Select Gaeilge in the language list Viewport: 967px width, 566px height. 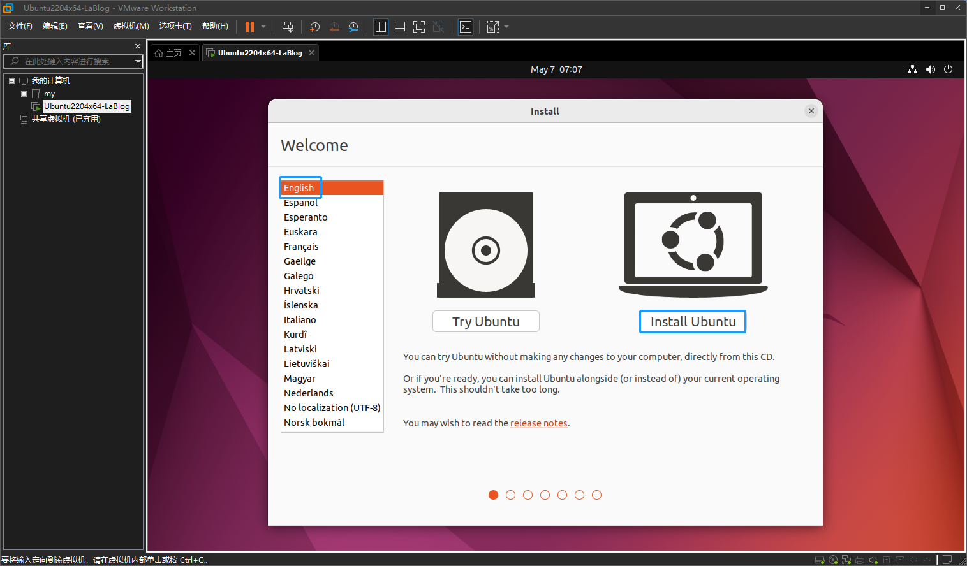[x=332, y=261]
